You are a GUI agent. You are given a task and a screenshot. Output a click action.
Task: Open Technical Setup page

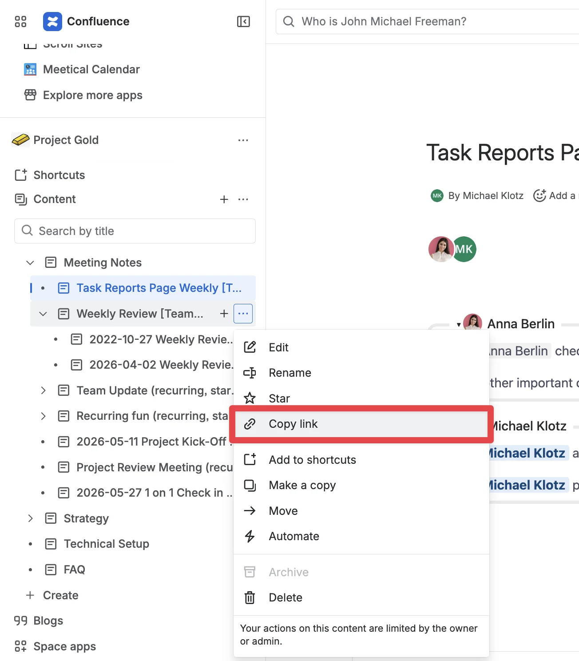106,544
